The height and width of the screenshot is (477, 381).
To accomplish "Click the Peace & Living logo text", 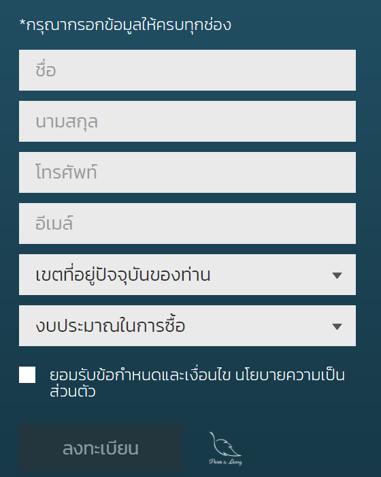I will (225, 462).
